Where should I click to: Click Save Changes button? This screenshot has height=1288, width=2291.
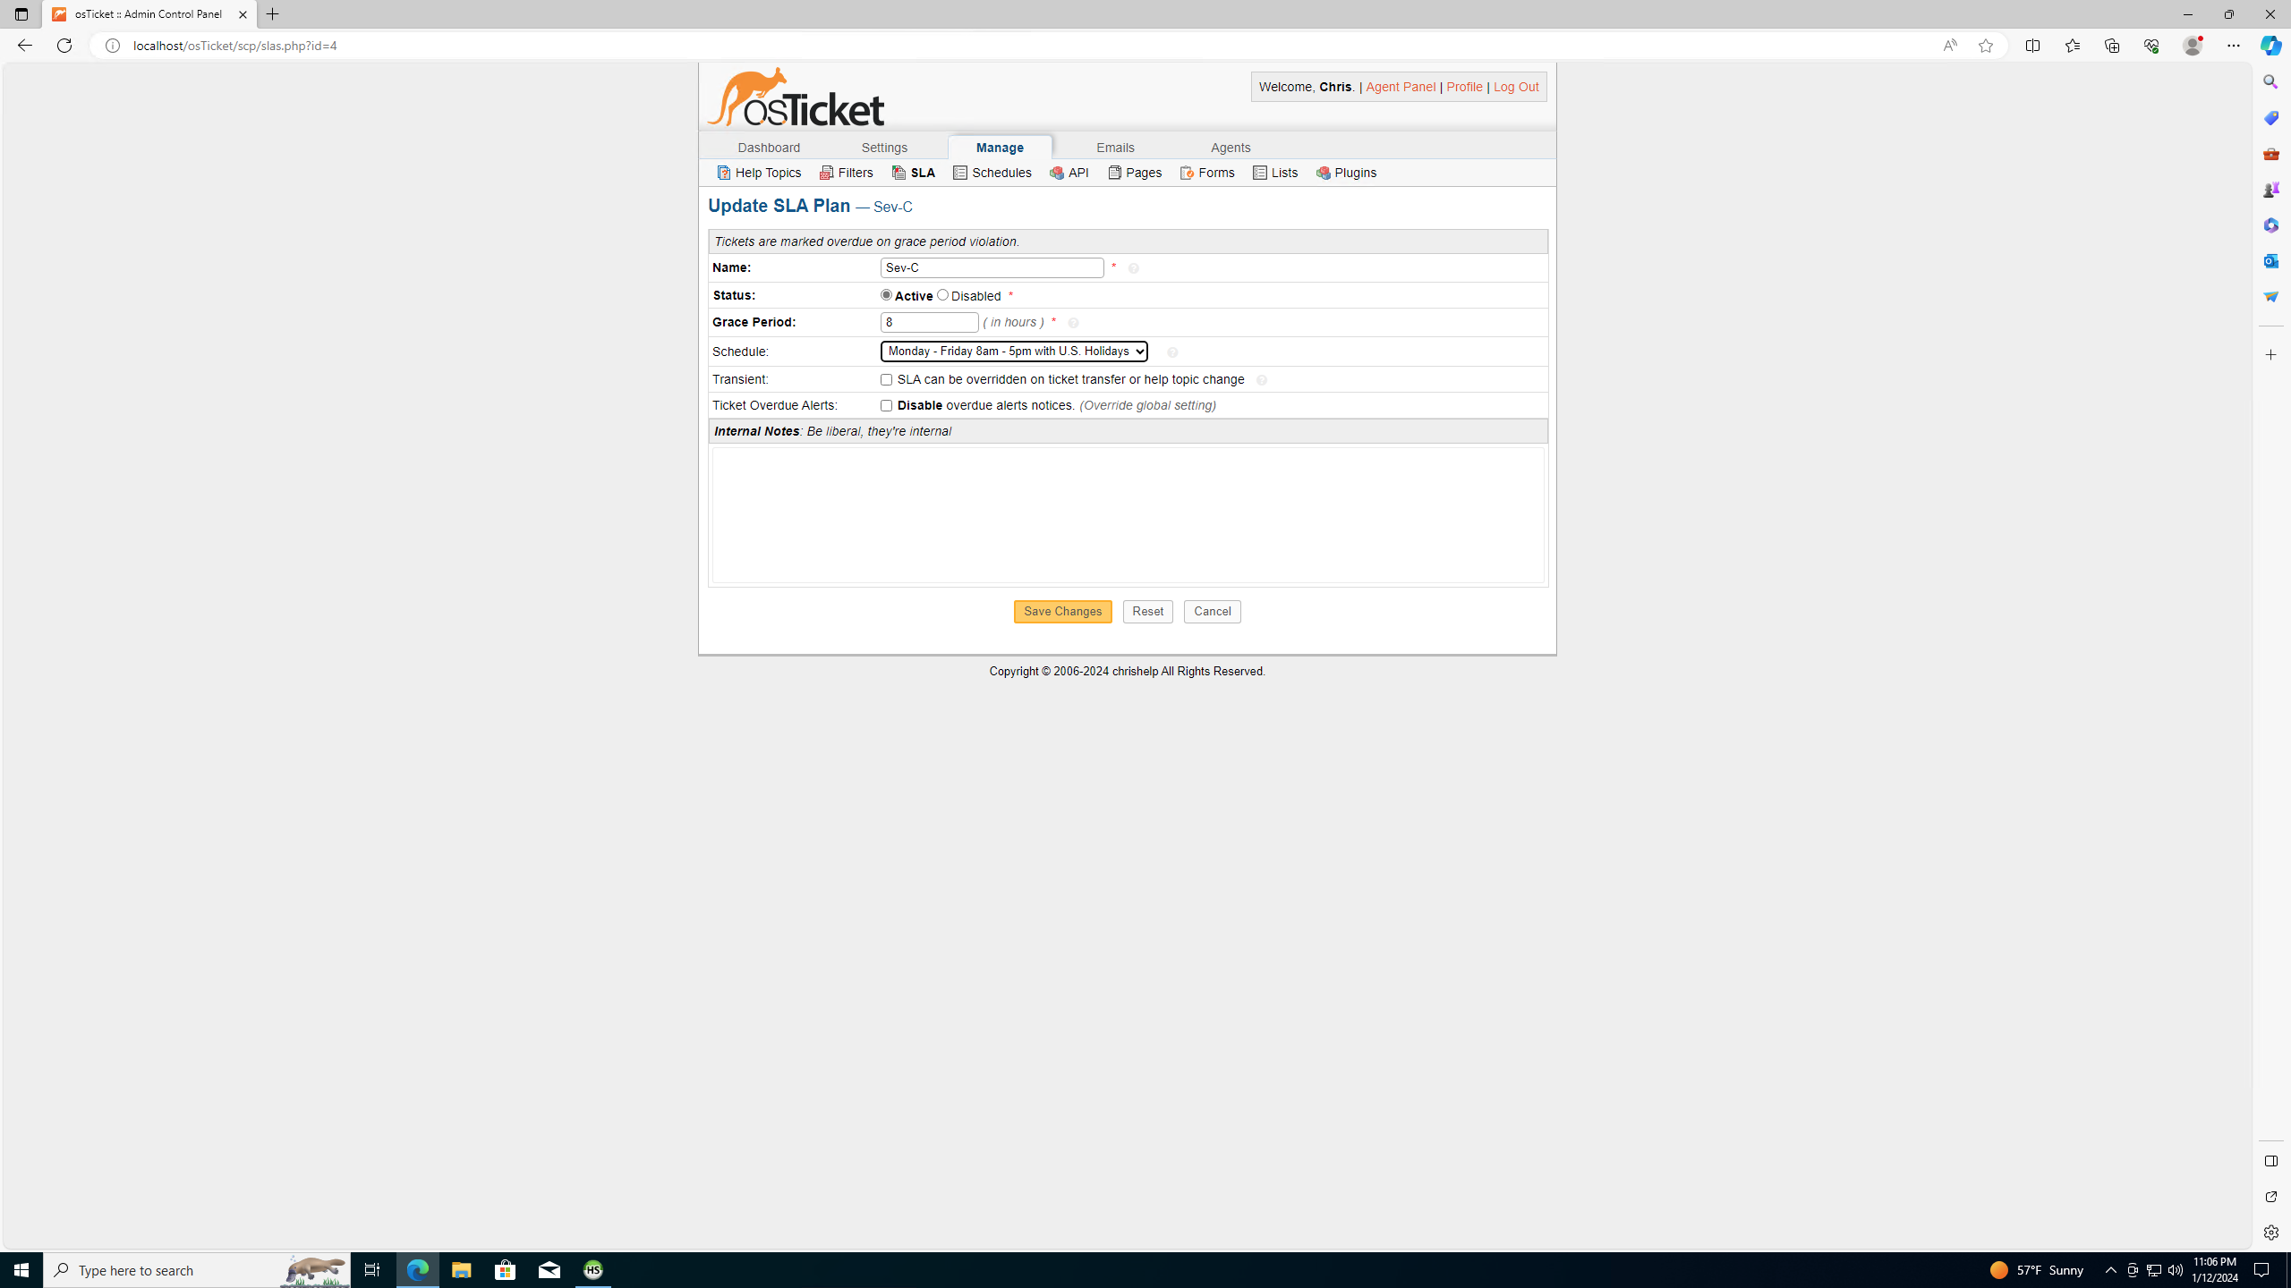pos(1061,612)
